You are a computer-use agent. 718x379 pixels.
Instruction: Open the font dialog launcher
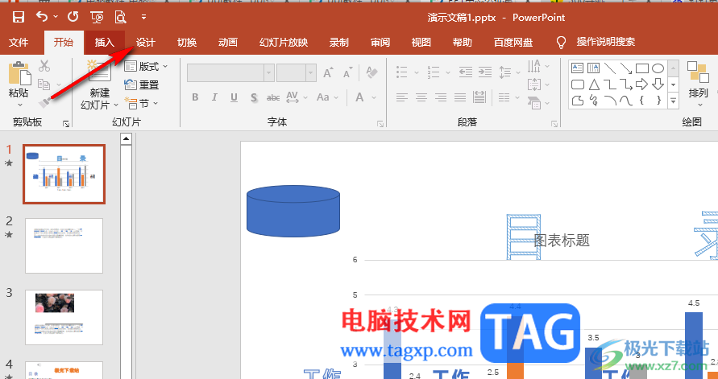[x=380, y=123]
